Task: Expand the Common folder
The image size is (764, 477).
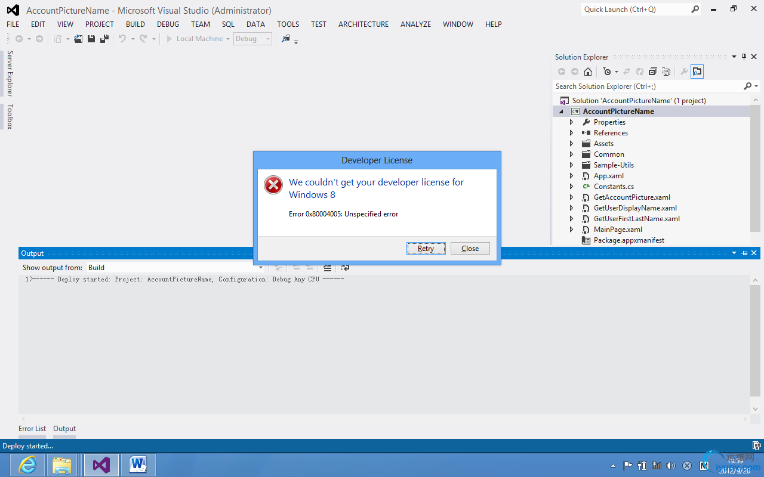Action: [x=571, y=154]
